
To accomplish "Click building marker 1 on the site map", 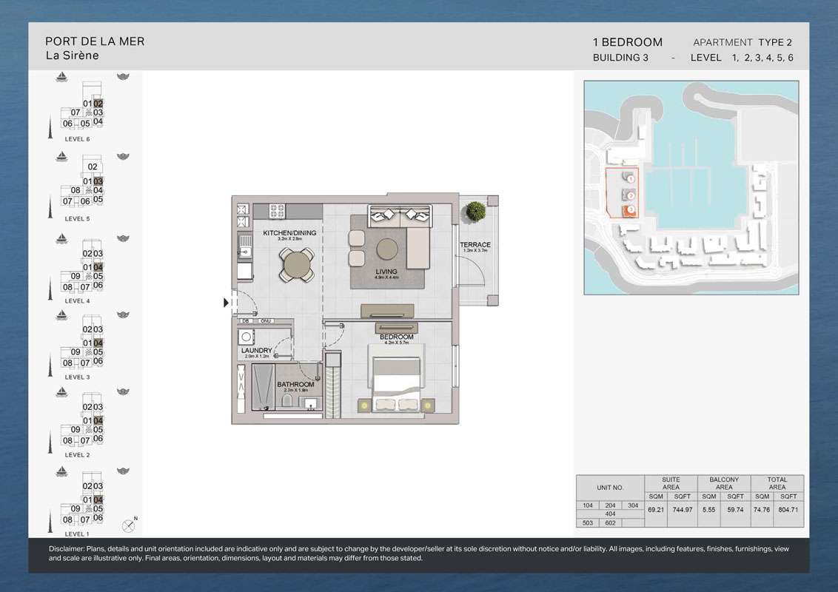I will click(629, 178).
